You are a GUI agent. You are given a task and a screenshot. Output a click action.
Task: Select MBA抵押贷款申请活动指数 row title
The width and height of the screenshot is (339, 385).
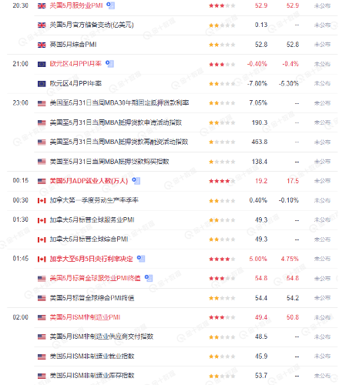click(116, 122)
